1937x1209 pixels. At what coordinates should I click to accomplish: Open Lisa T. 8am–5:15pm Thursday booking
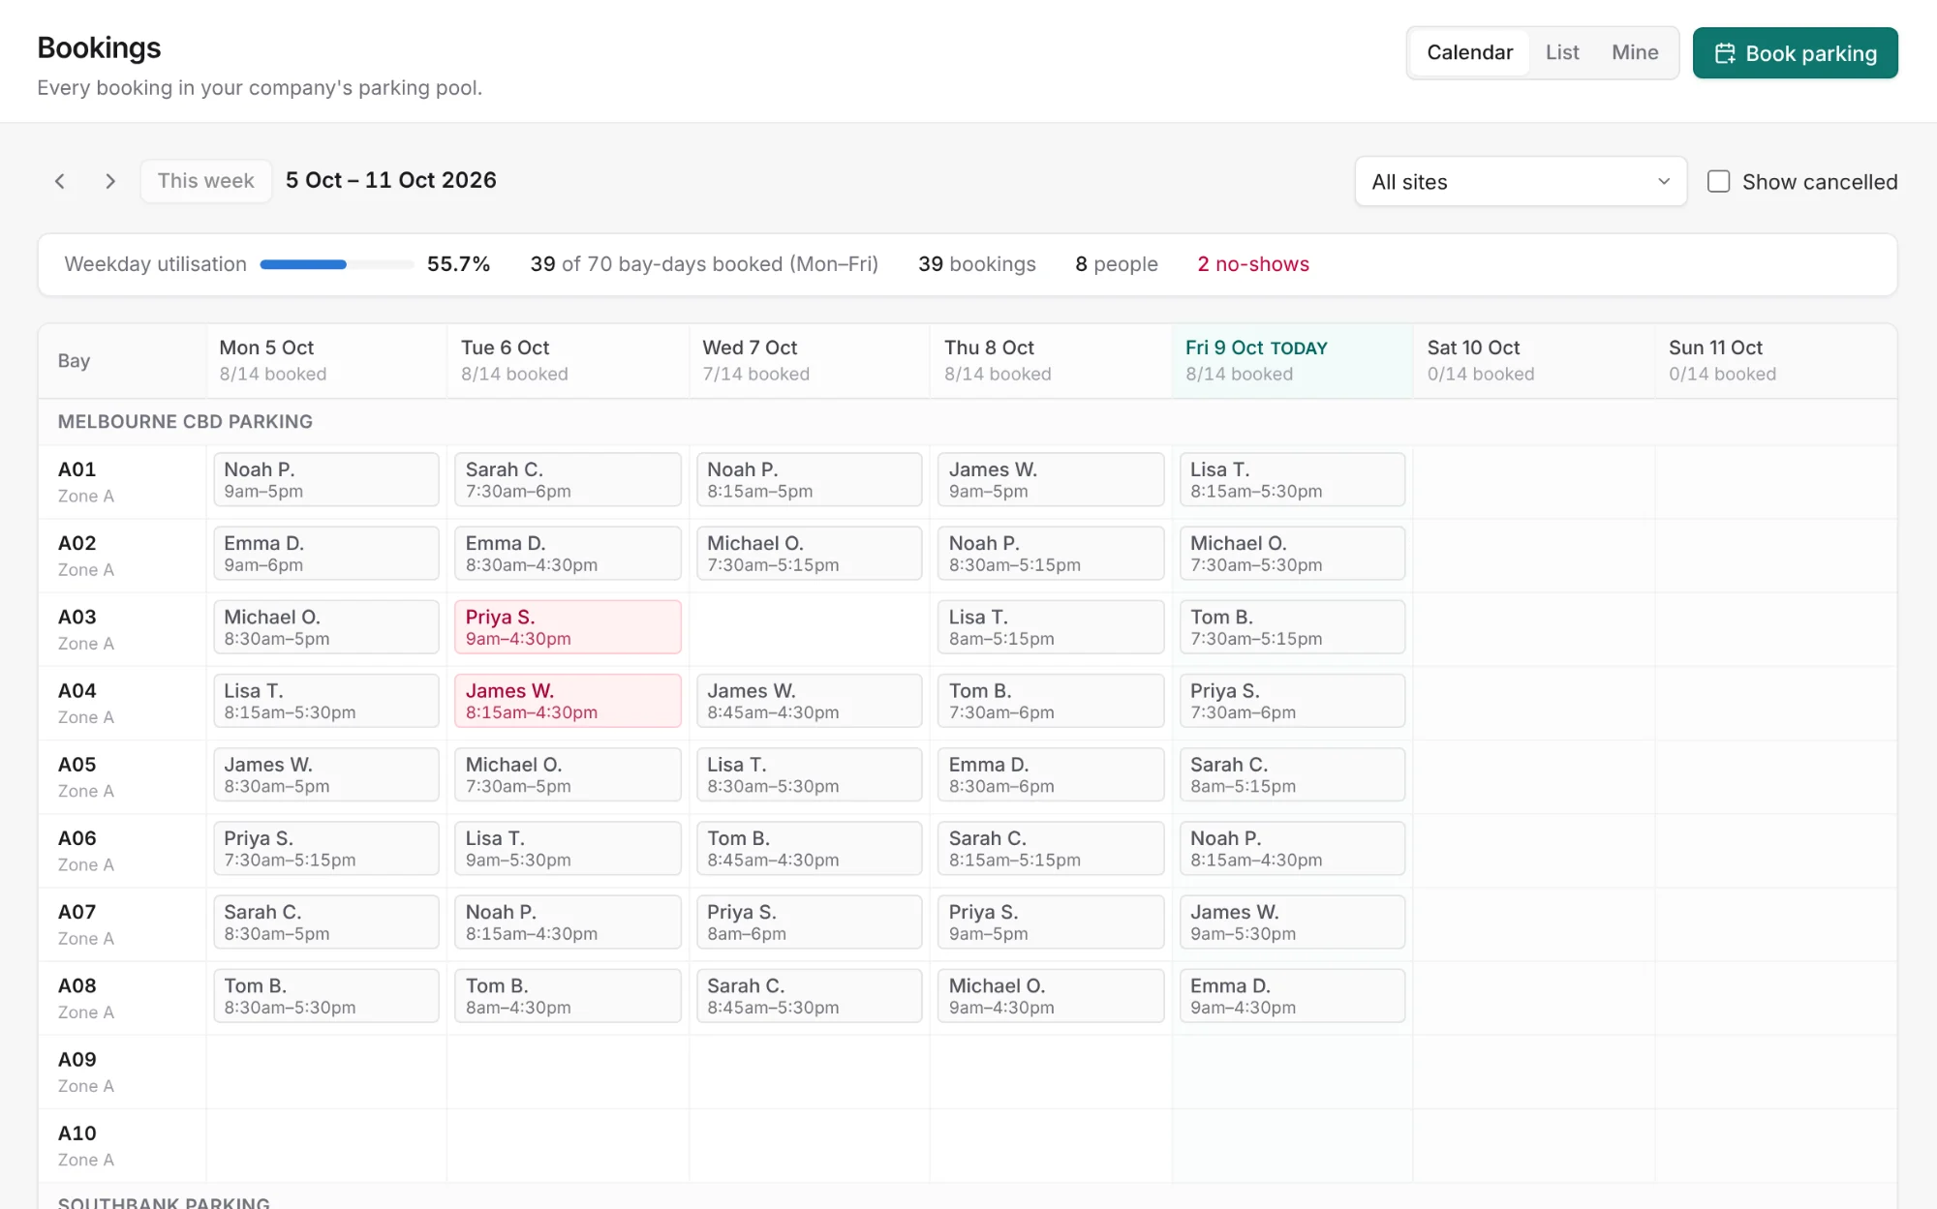(x=1050, y=626)
